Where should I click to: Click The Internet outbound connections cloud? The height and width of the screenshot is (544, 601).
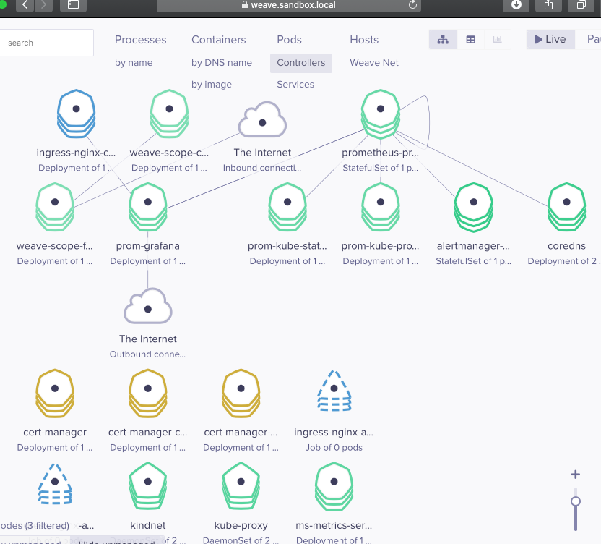(x=148, y=306)
